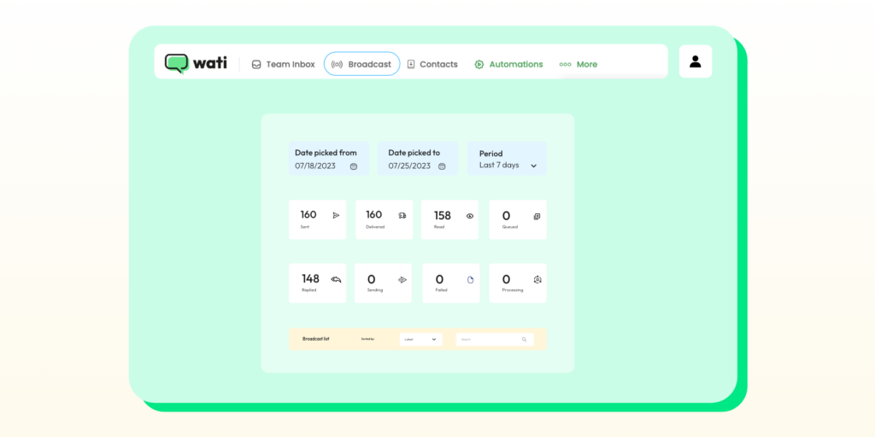
Task: Click the Delivered truck icon
Action: point(402,215)
